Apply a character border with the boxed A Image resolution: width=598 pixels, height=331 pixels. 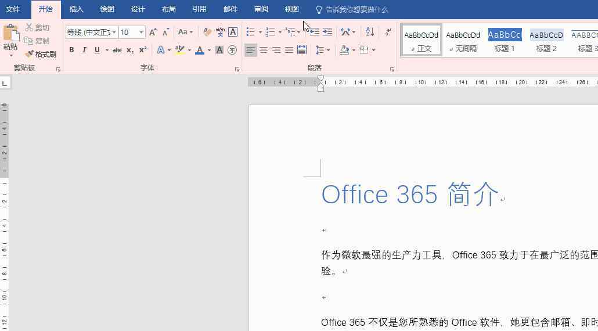tap(233, 32)
